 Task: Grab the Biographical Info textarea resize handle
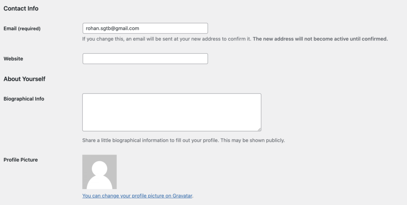(x=259, y=129)
